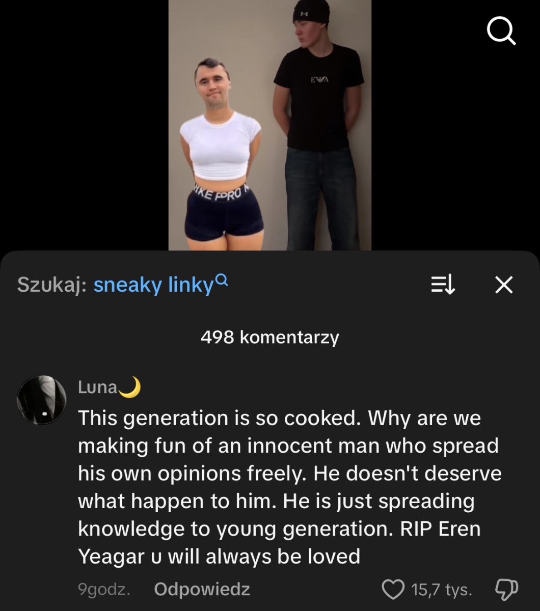540x611 pixels.
Task: Tap the EA logo on the black shirt
Action: pos(319,79)
